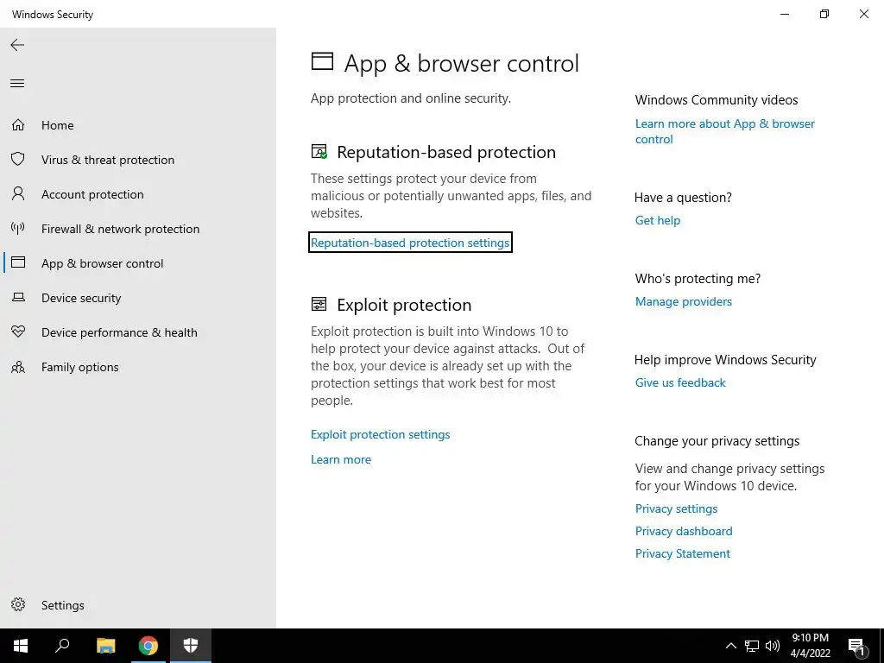The image size is (884, 663).
Task: Click the Reputation-based protection heading
Action: pyautogui.click(x=446, y=152)
